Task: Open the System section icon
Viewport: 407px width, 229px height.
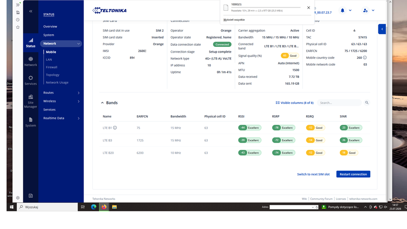Action: pyautogui.click(x=31, y=122)
